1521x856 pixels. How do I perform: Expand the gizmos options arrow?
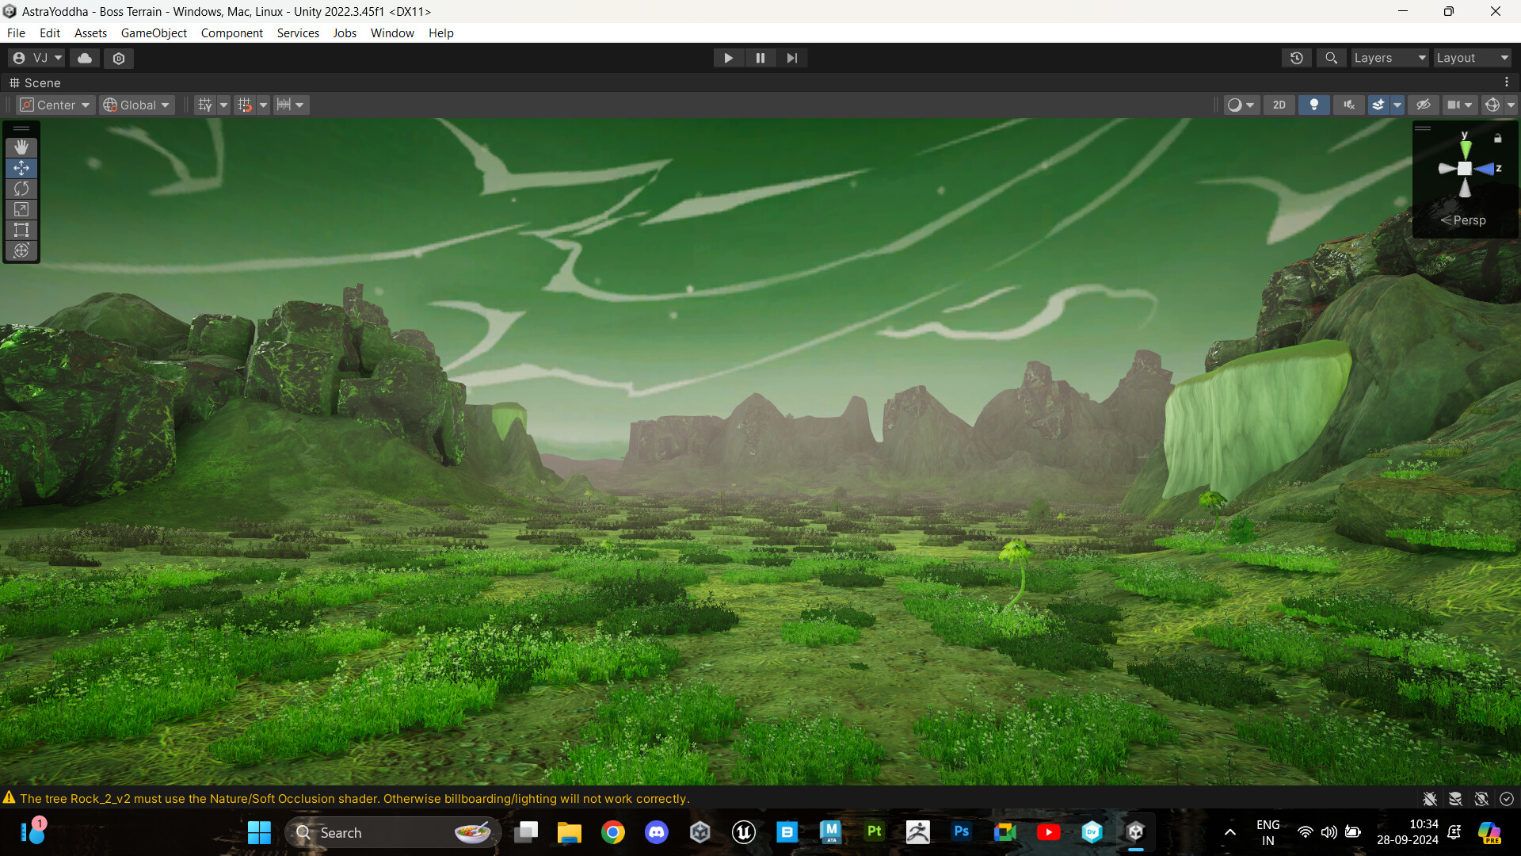(x=1511, y=105)
